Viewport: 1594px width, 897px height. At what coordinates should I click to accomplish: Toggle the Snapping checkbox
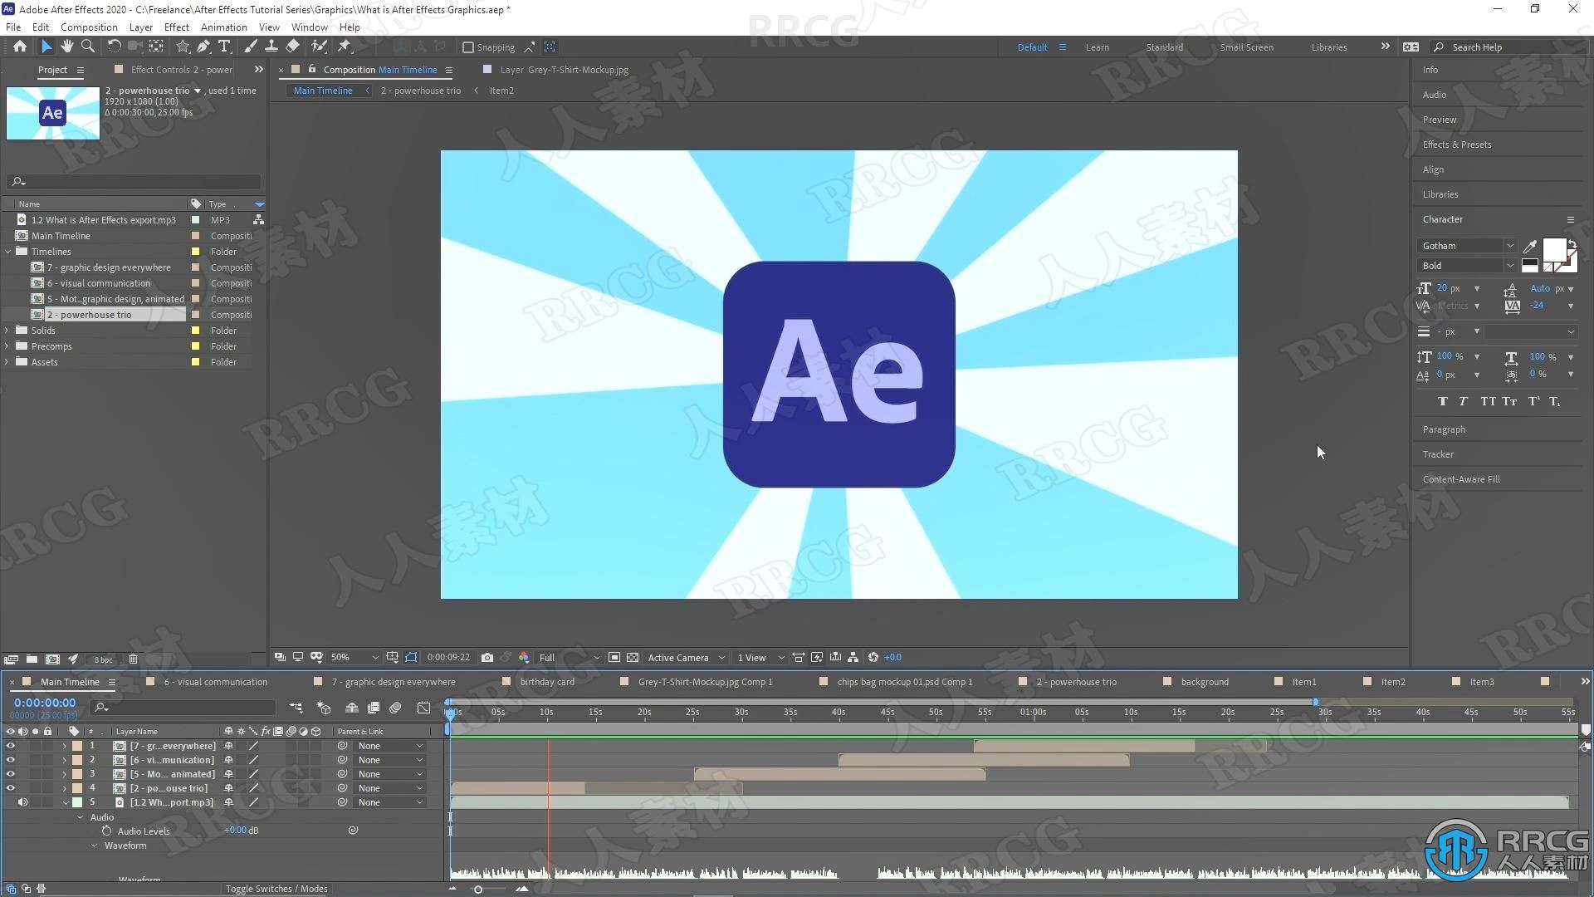[467, 47]
